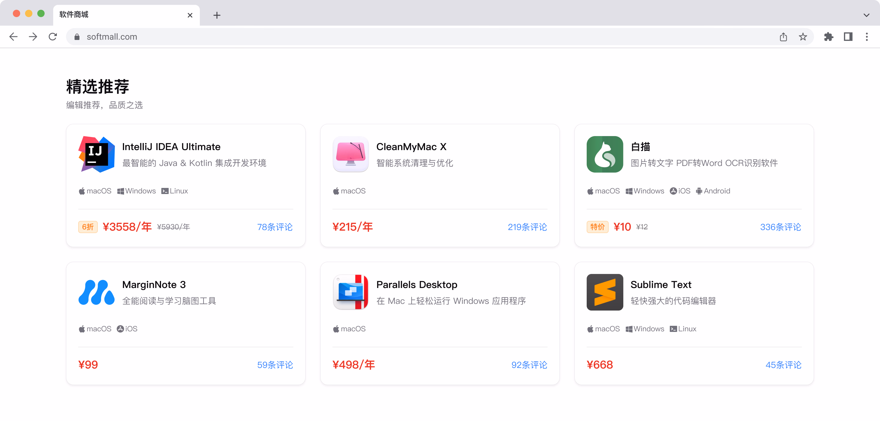Click the 精选推荐 section heading
This screenshot has height=421, width=880.
point(98,86)
